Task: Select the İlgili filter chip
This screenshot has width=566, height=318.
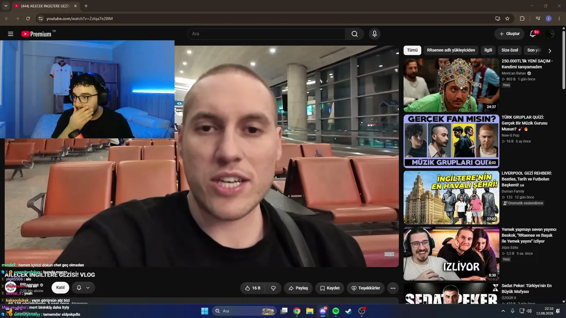Action: [488, 50]
